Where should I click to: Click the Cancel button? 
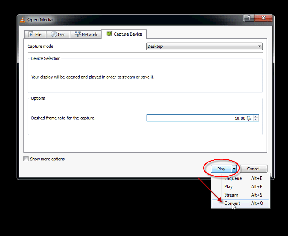(x=253, y=169)
